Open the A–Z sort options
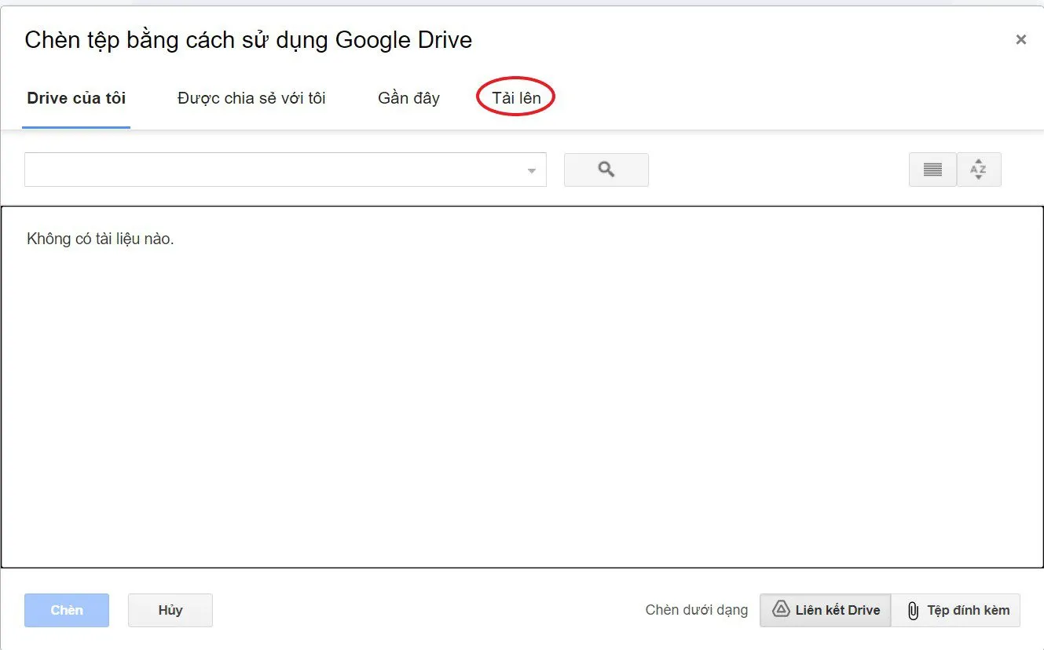 pyautogui.click(x=979, y=170)
